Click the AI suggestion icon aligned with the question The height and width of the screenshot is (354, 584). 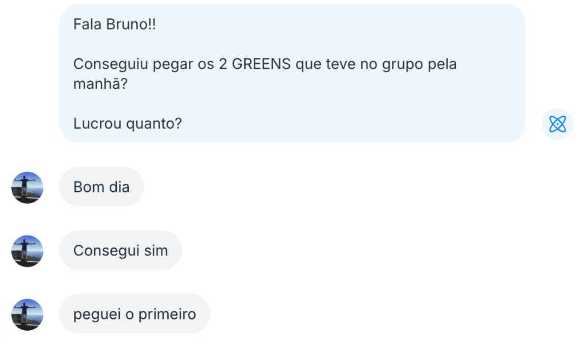click(x=557, y=124)
